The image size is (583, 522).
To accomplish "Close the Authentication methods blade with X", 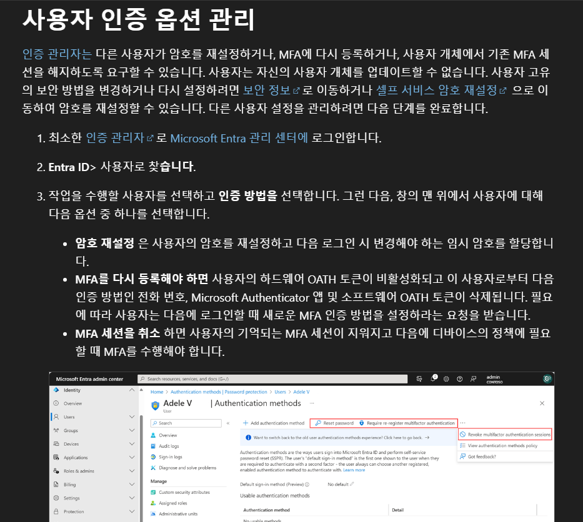I will pos(542,403).
